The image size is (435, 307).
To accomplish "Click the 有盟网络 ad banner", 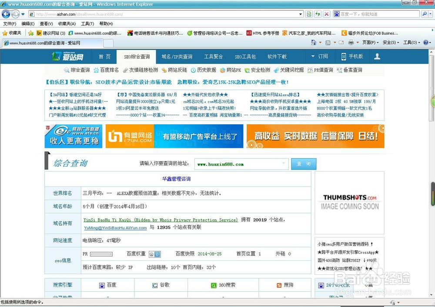I will [x=174, y=136].
